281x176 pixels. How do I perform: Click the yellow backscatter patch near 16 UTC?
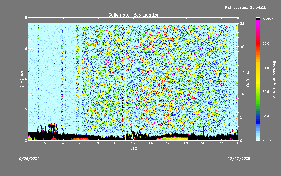pos(172,139)
